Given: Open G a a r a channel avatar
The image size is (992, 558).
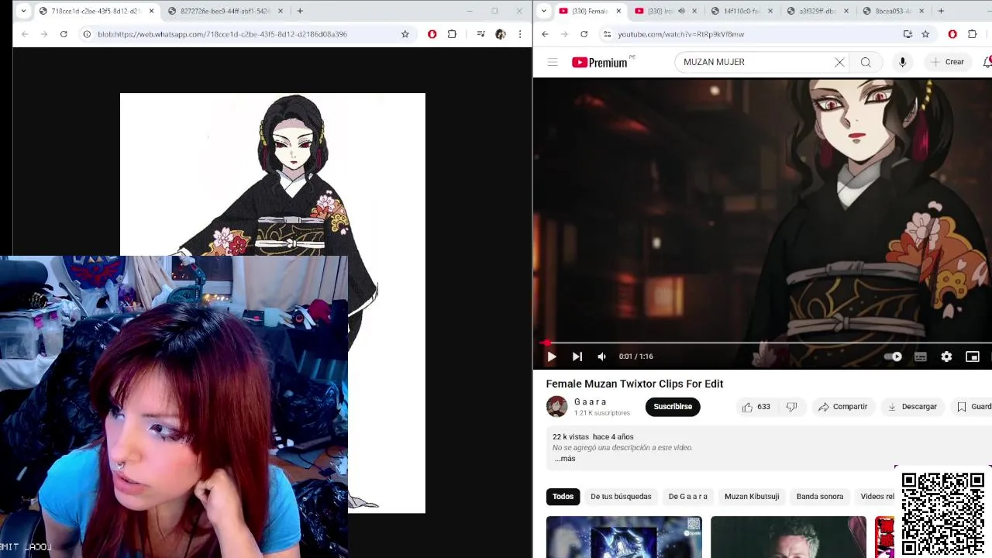Looking at the screenshot, I should pyautogui.click(x=556, y=407).
